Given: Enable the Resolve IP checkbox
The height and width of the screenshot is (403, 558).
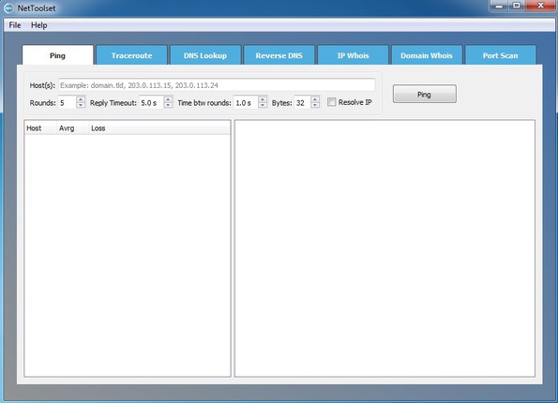Looking at the screenshot, I should 332,102.
